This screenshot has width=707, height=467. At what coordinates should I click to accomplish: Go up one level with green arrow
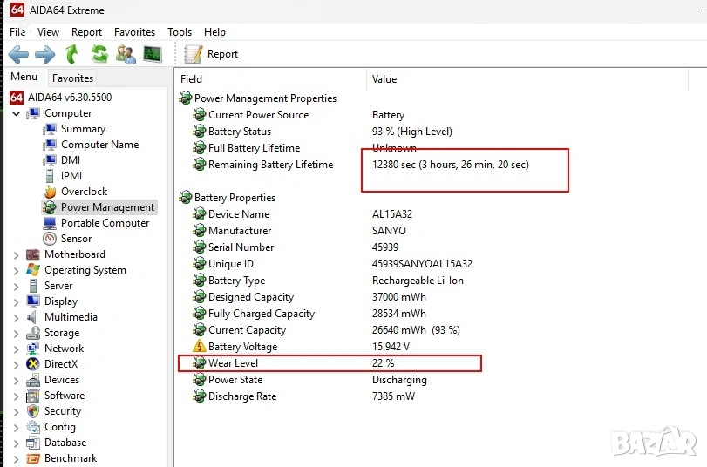[x=71, y=54]
